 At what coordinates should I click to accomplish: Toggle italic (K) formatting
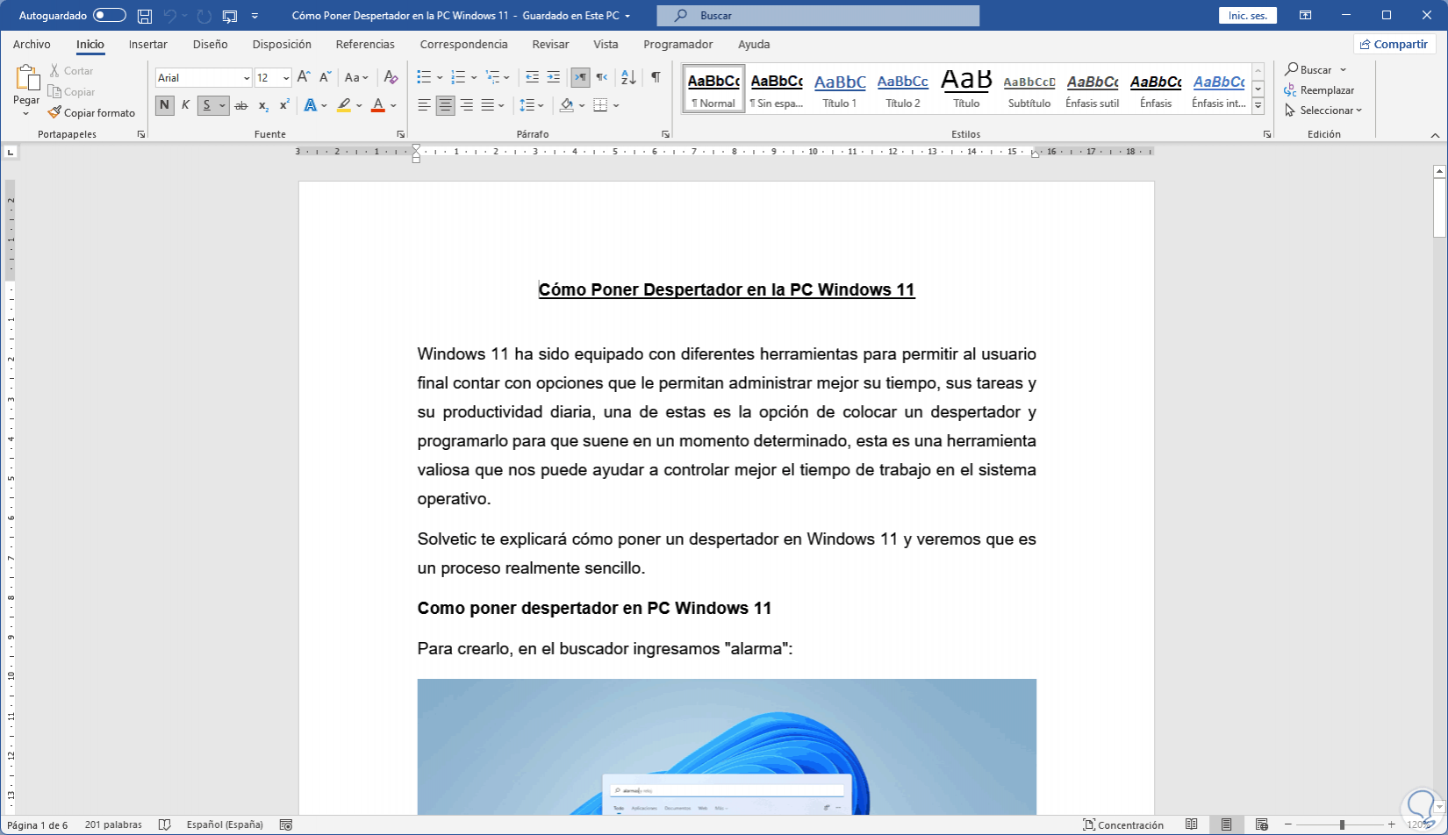pyautogui.click(x=185, y=105)
